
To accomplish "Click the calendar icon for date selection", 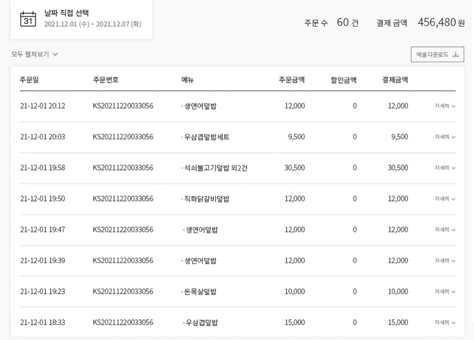I will click(x=28, y=19).
